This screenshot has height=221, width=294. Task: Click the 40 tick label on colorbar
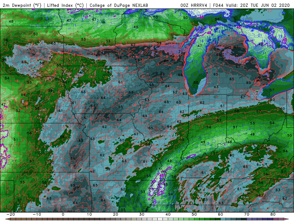[168, 214]
